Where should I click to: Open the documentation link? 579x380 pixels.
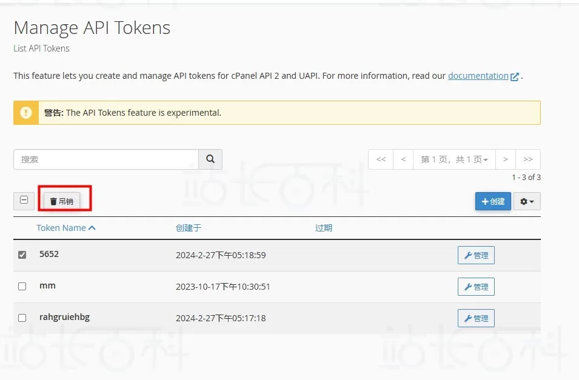(x=478, y=76)
